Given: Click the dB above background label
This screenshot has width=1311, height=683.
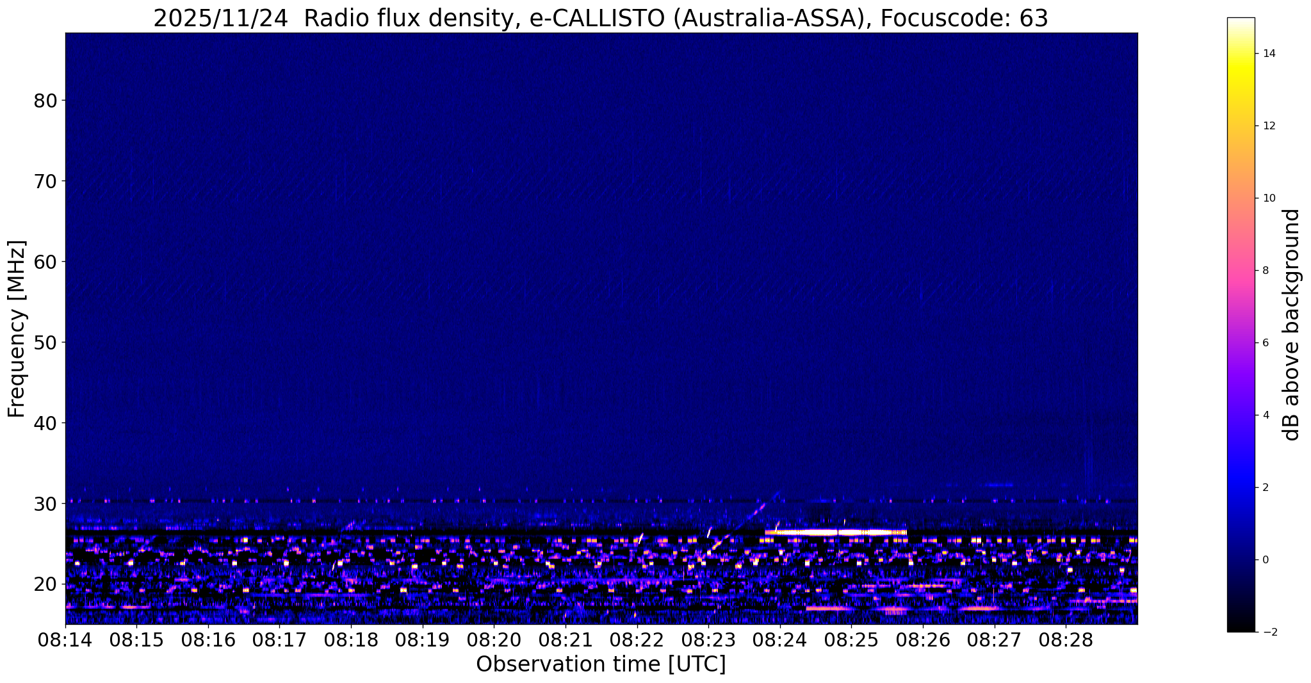Looking at the screenshot, I should click(1292, 325).
